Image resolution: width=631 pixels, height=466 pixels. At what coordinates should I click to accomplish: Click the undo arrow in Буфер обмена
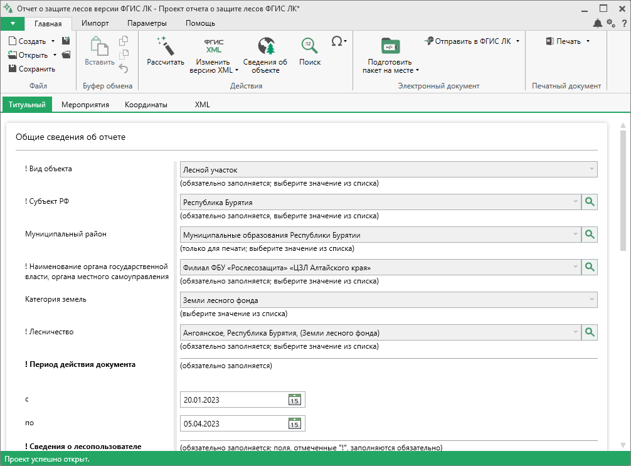(124, 69)
